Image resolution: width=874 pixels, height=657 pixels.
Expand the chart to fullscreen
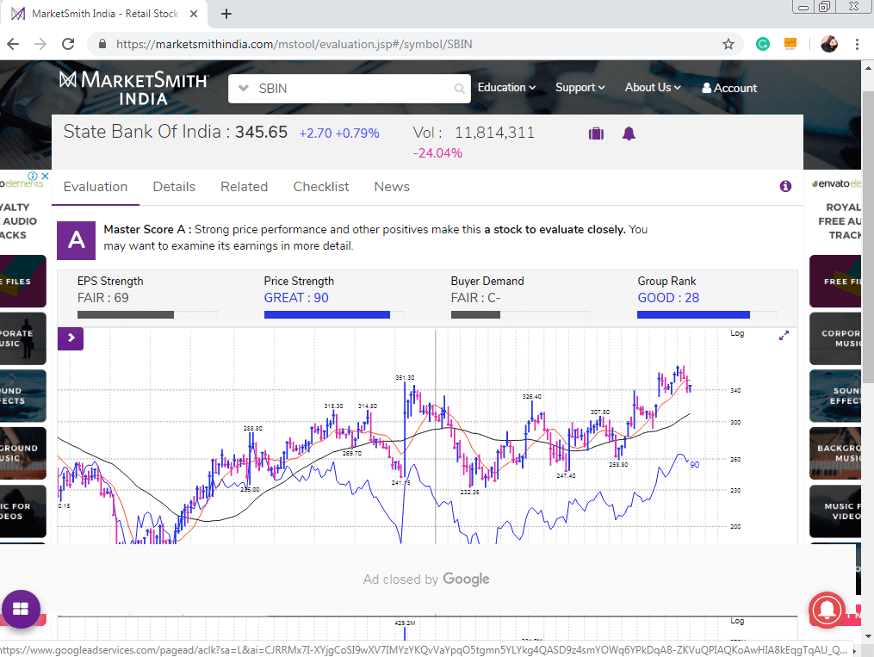pyautogui.click(x=784, y=336)
